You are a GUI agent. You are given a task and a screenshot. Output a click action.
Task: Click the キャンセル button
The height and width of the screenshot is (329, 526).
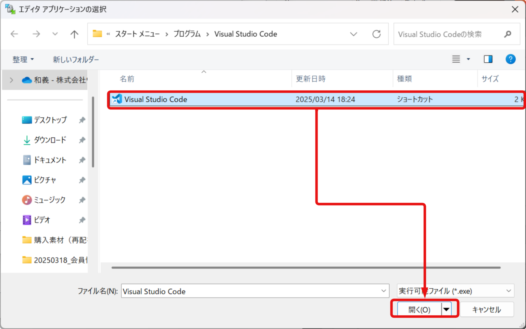pos(487,309)
